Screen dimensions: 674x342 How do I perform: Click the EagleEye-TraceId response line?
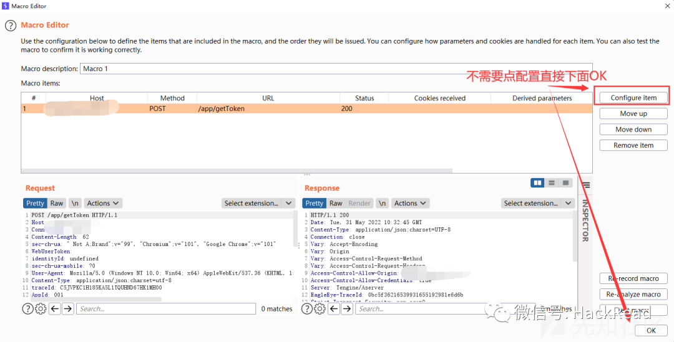click(x=387, y=295)
